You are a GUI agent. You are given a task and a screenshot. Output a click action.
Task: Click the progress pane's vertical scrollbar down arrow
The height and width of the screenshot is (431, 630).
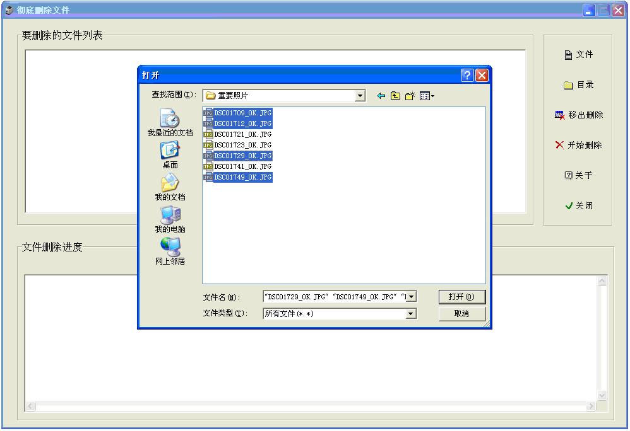(602, 395)
